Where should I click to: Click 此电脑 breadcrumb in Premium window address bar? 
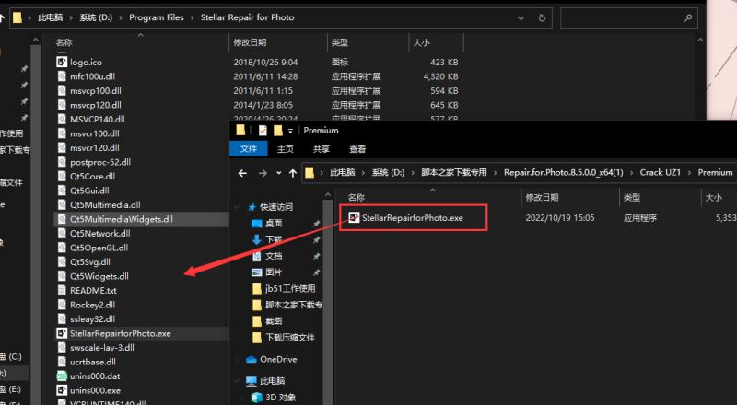342,172
